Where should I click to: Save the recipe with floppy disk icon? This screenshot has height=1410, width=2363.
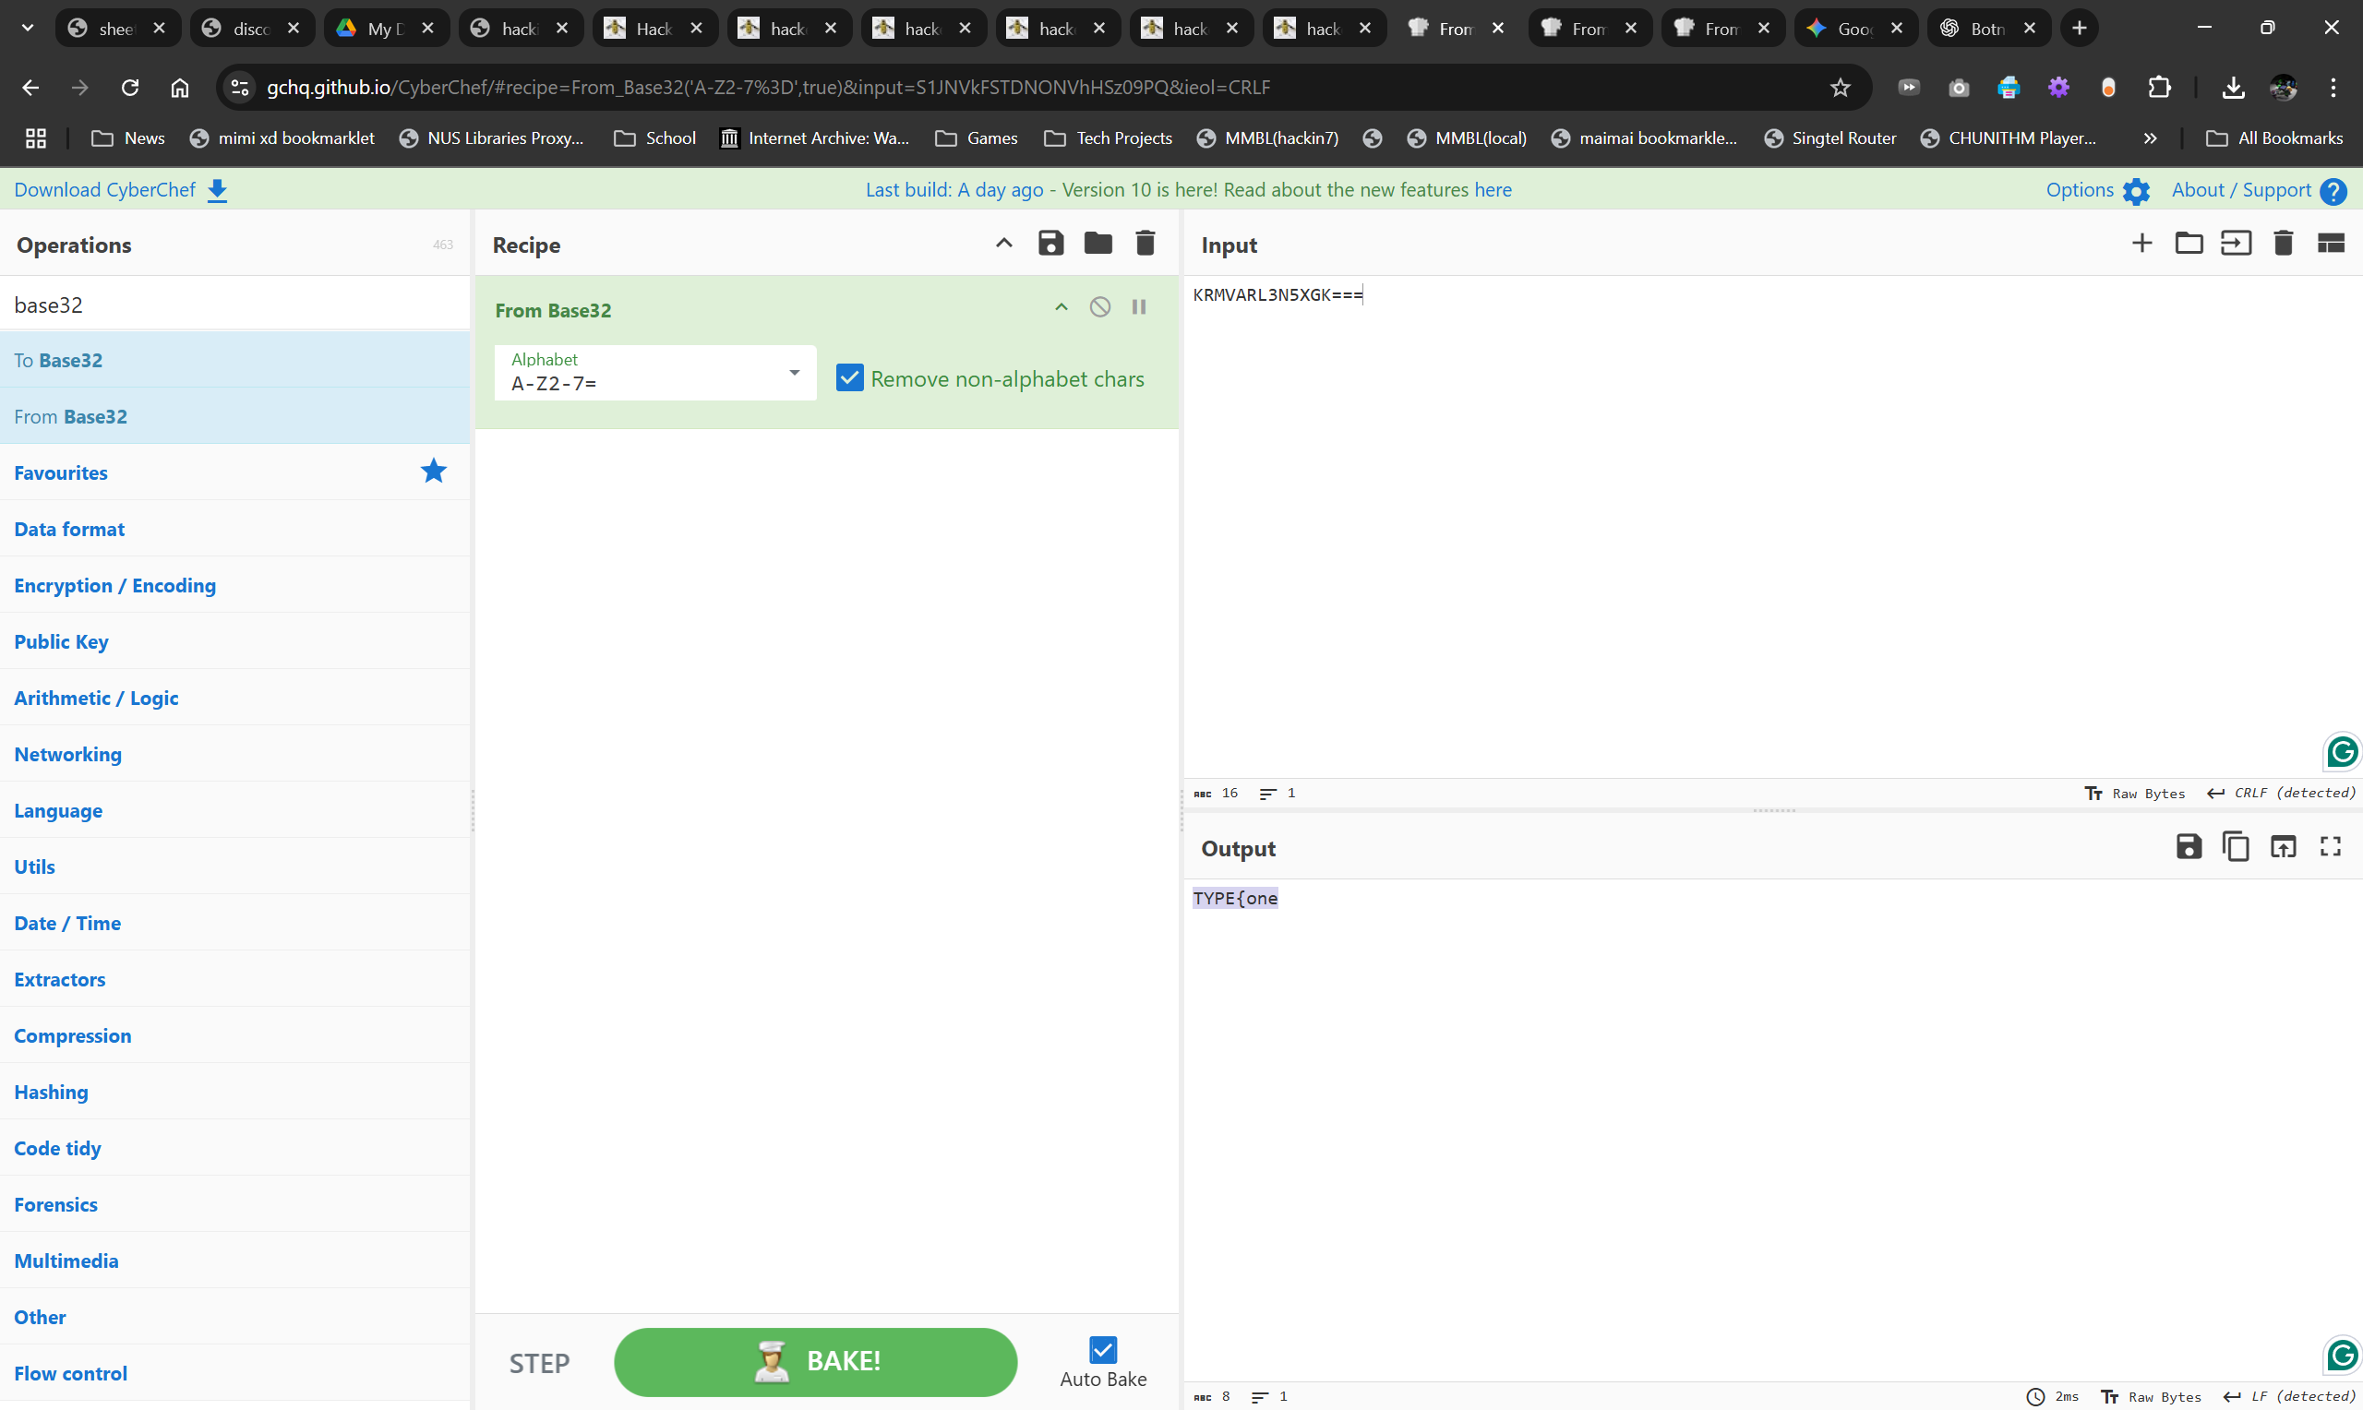point(1050,244)
